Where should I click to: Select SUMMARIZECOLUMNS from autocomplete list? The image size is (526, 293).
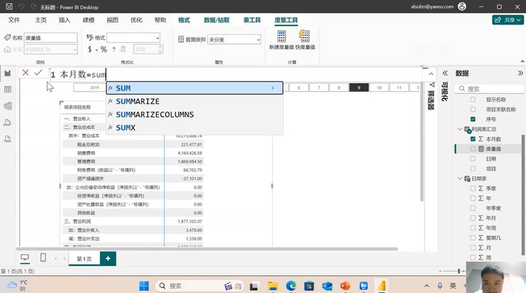coord(194,114)
